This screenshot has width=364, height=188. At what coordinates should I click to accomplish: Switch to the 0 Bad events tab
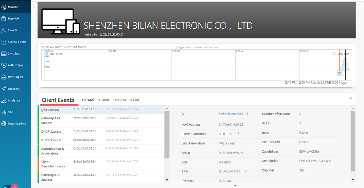tap(135, 100)
